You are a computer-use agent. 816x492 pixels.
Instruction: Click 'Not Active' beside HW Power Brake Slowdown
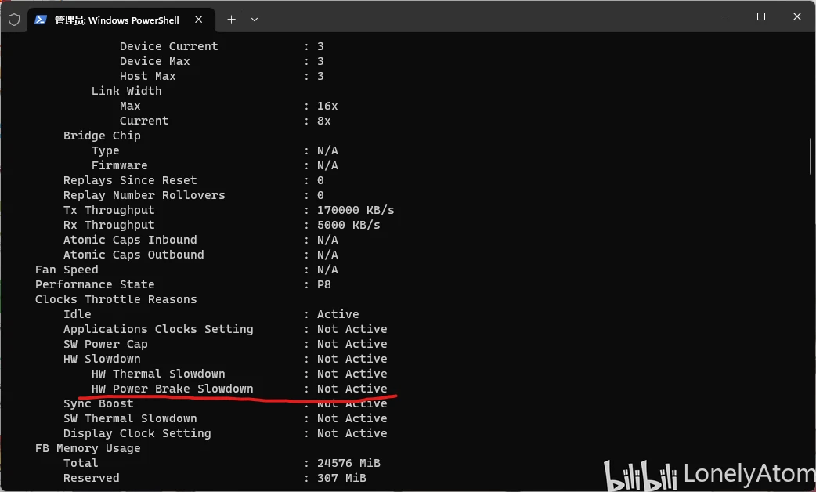point(352,389)
